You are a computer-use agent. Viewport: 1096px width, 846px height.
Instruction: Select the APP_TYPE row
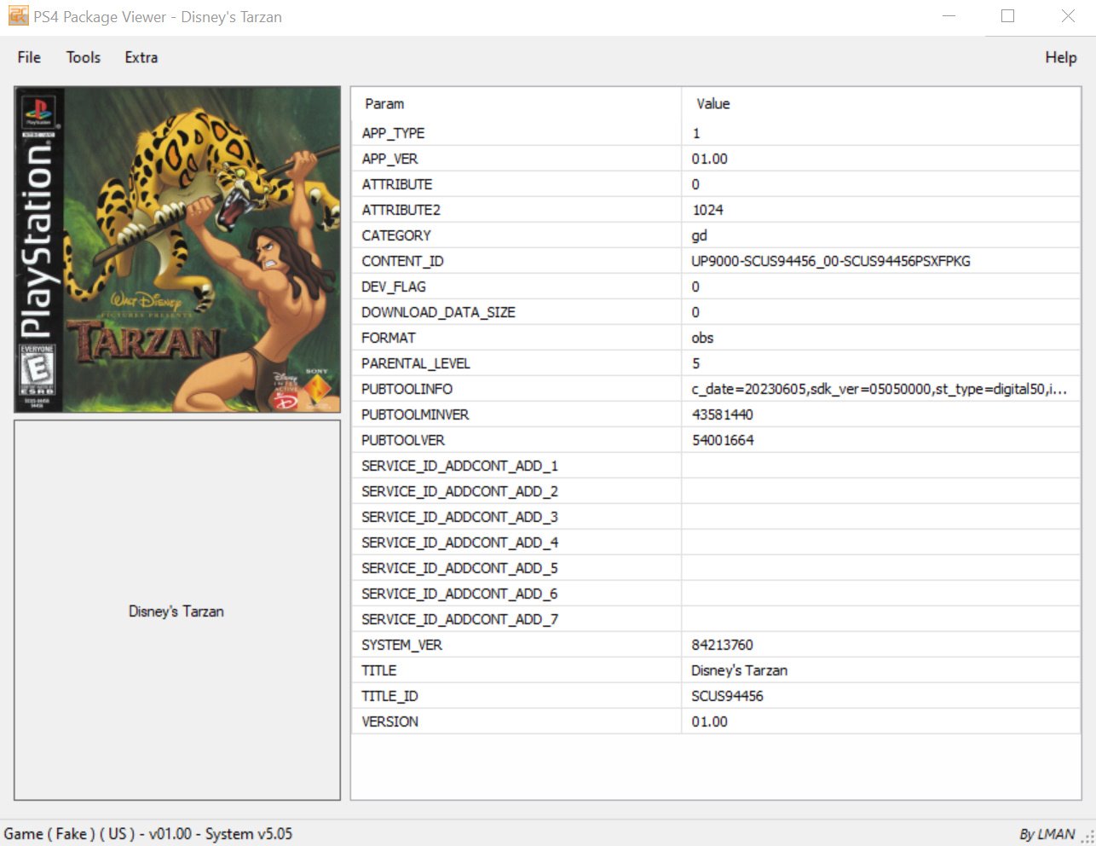point(716,133)
